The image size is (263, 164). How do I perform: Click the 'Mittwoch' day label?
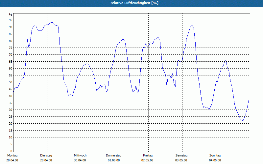(x=80, y=155)
